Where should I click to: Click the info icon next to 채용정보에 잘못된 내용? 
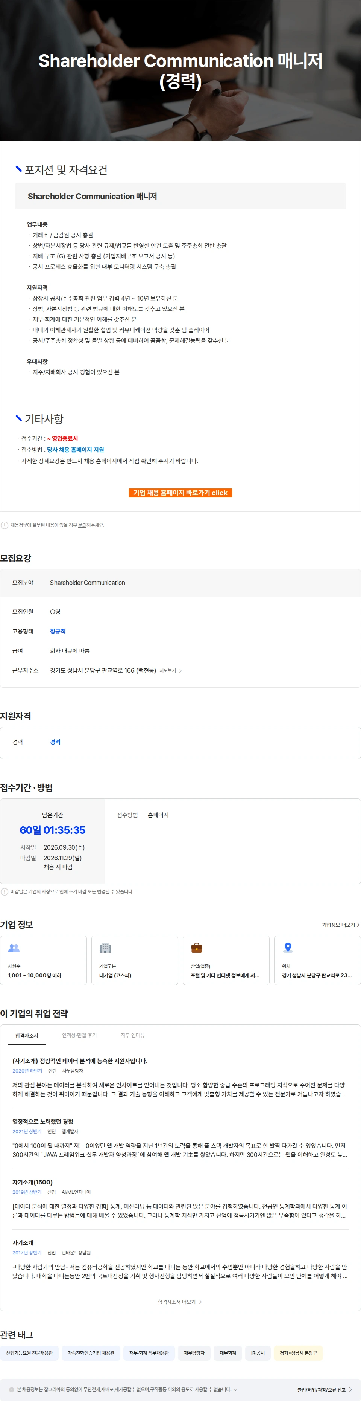click(5, 525)
